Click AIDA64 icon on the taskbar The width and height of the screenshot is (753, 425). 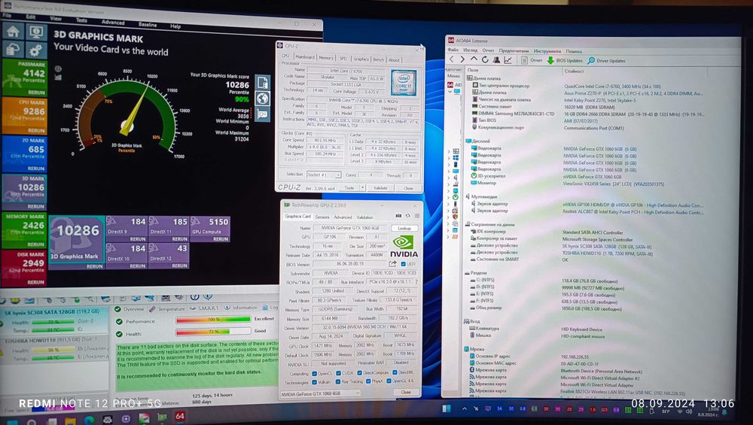tap(180, 417)
